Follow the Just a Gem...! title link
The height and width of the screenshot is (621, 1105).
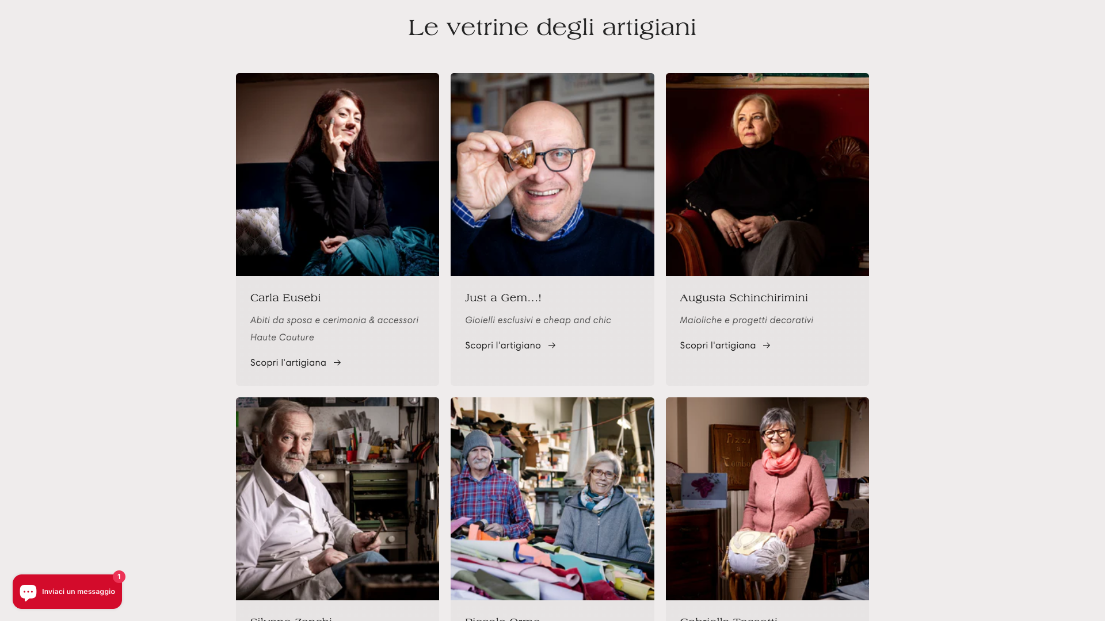503,298
